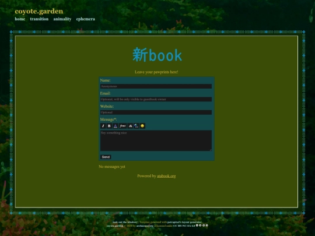The width and height of the screenshot is (315, 236).
Task: Open the emoji smiley picker
Action: tap(142, 126)
